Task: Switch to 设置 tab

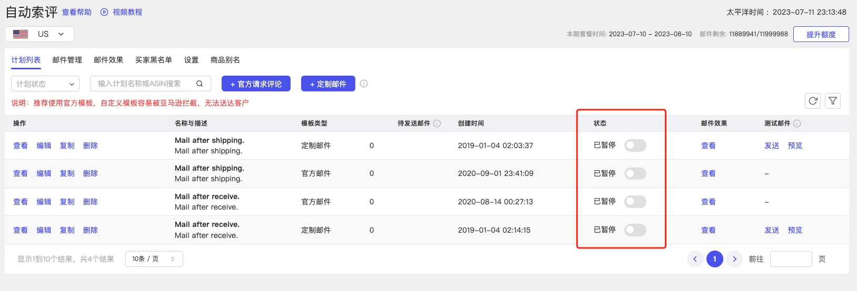Action: pos(191,60)
